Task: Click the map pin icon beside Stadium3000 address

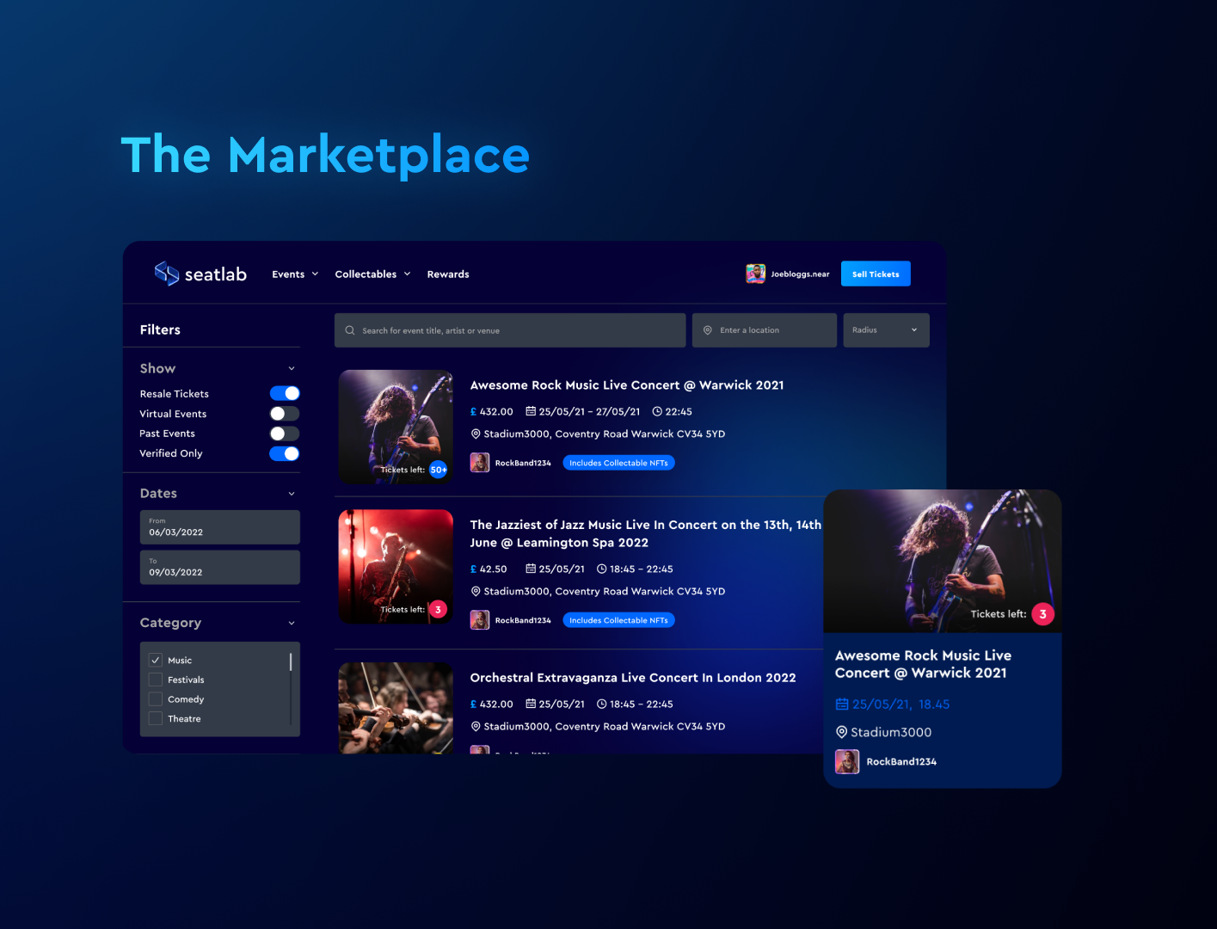Action: (x=476, y=434)
